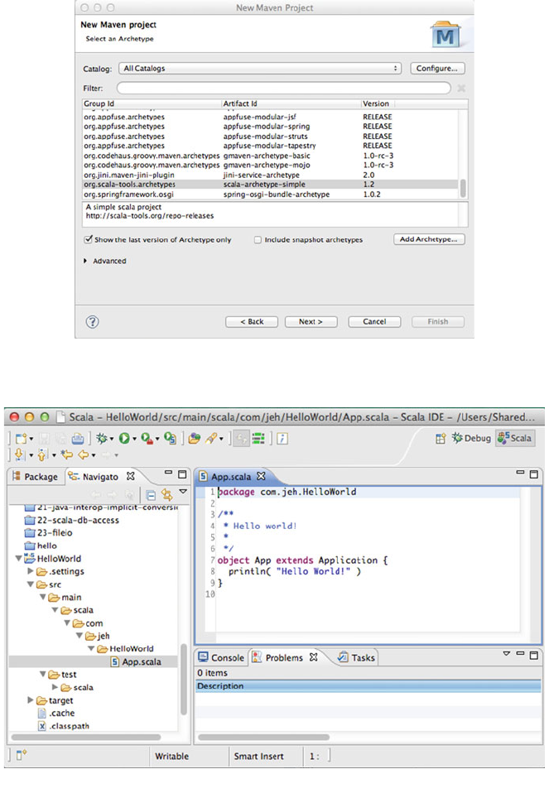549x798 pixels.
Task: Open the Tasks tab
Action: (357, 657)
